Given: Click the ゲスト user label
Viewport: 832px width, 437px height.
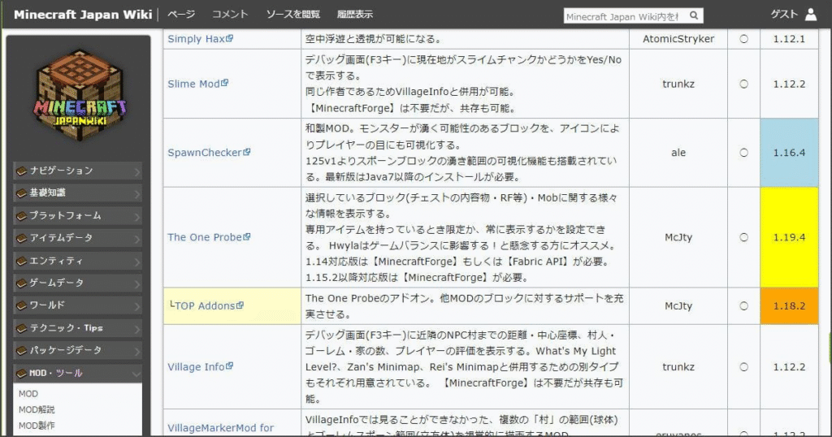Looking at the screenshot, I should (x=784, y=15).
